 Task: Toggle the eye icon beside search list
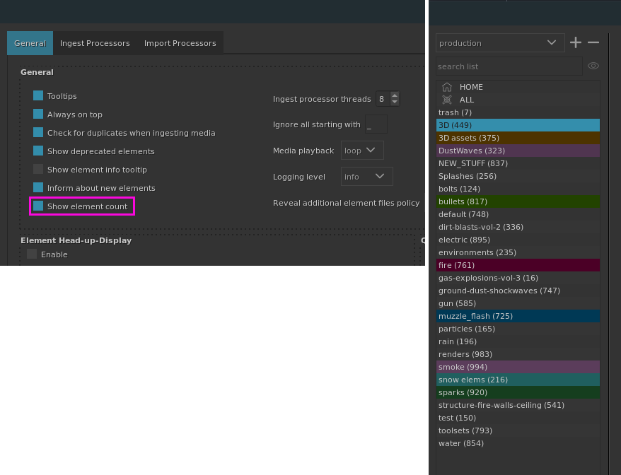[593, 66]
